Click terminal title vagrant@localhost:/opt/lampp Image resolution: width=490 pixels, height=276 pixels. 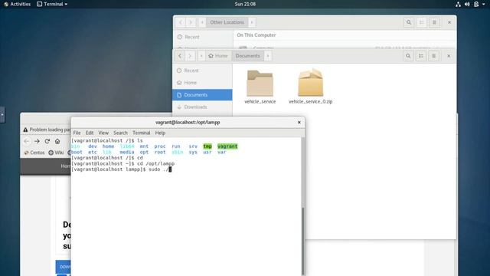pyautogui.click(x=188, y=123)
